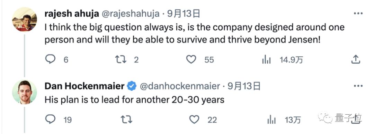
Task: Open more options on rajesh ahuja's tweet
Action: click(x=358, y=13)
